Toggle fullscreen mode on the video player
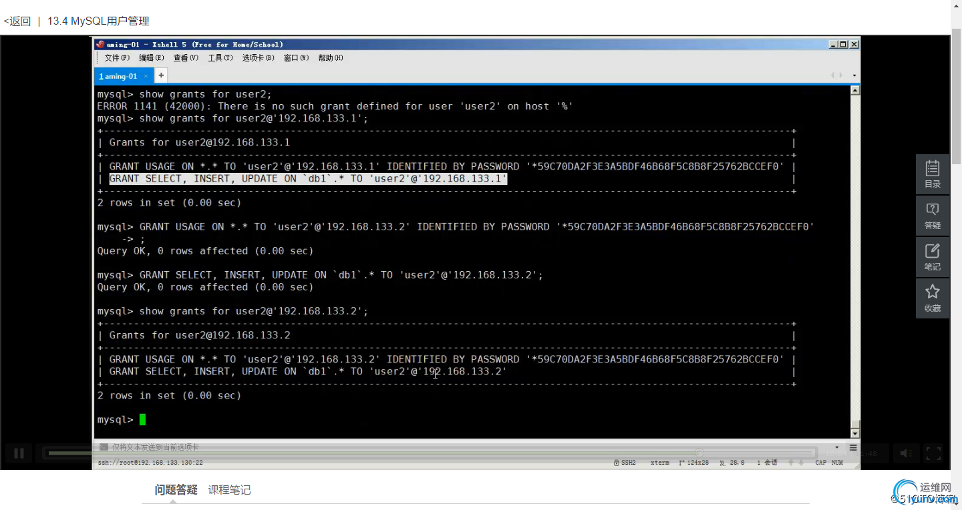 pos(933,453)
